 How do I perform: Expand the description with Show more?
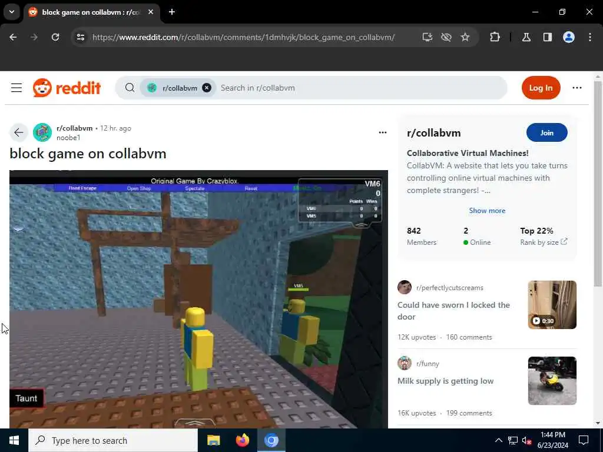(x=487, y=211)
